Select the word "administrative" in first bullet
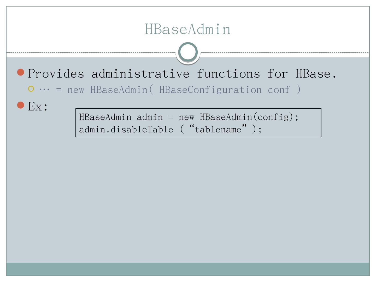This screenshot has height=282, width=376. coord(140,74)
